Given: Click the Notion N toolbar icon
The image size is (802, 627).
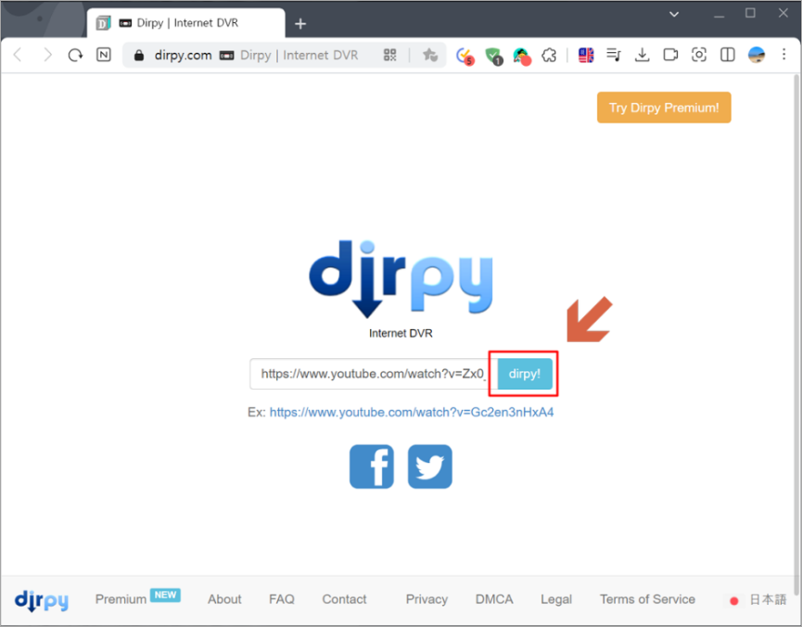Looking at the screenshot, I should [103, 55].
